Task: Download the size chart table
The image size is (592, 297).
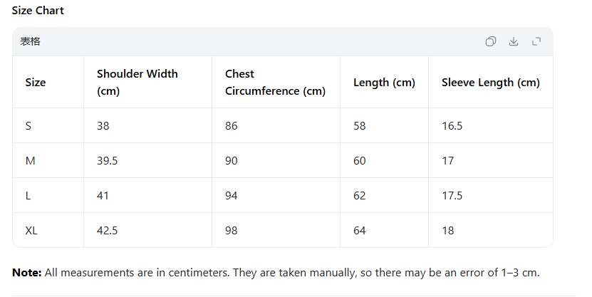Action: [513, 42]
